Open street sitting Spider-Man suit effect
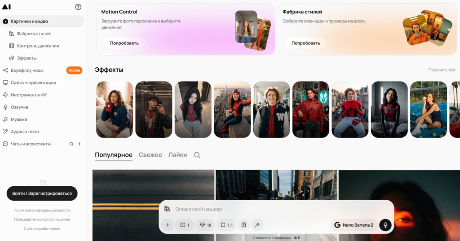This screenshot has height=241, width=460. [350, 110]
